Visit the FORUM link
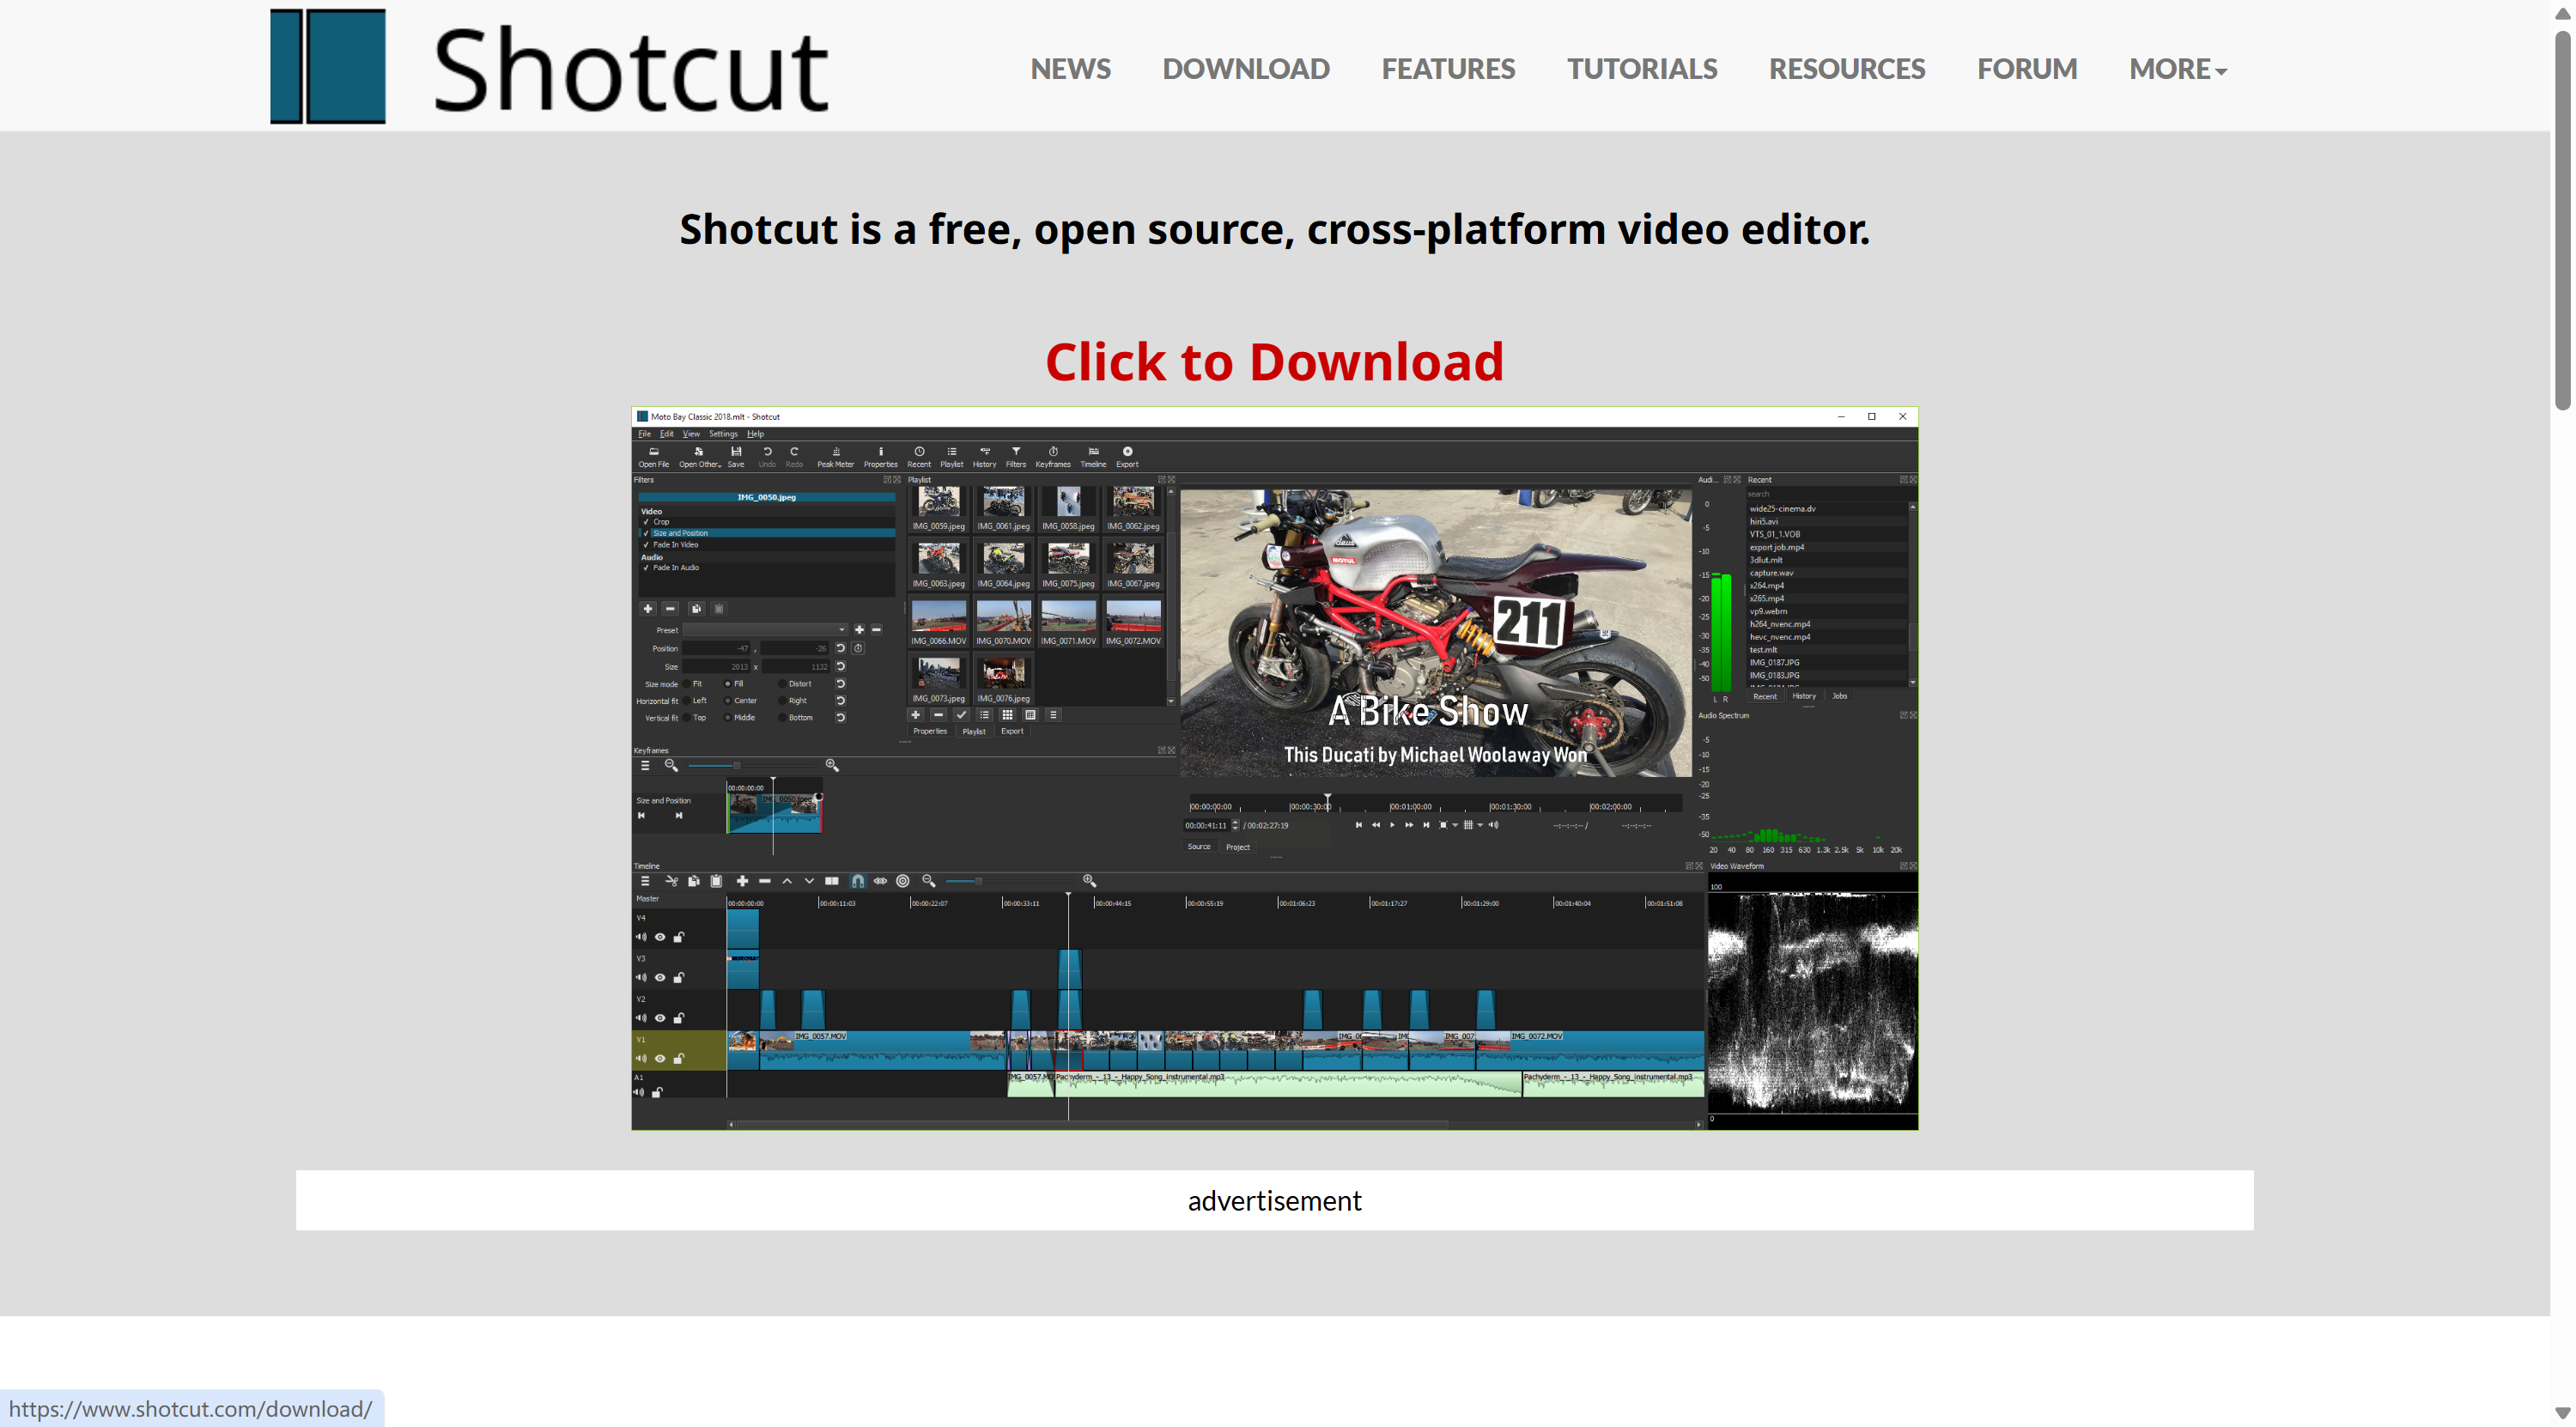The image size is (2576, 1427). click(2027, 69)
